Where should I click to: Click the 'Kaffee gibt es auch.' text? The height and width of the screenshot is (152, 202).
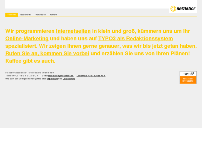tap(30, 61)
